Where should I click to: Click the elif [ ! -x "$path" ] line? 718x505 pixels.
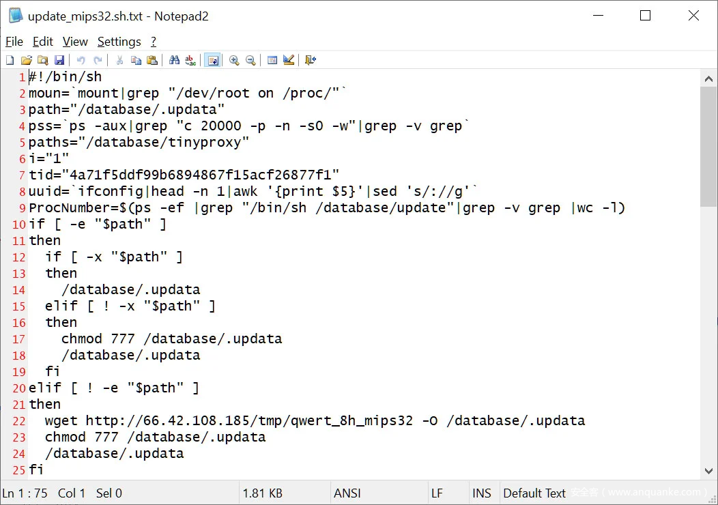point(130,306)
